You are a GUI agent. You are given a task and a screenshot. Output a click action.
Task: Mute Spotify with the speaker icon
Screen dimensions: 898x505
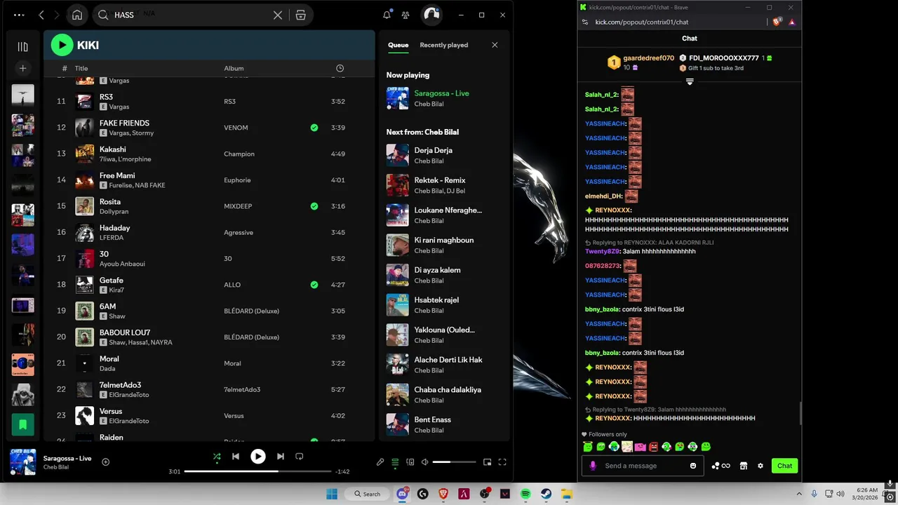coord(424,462)
